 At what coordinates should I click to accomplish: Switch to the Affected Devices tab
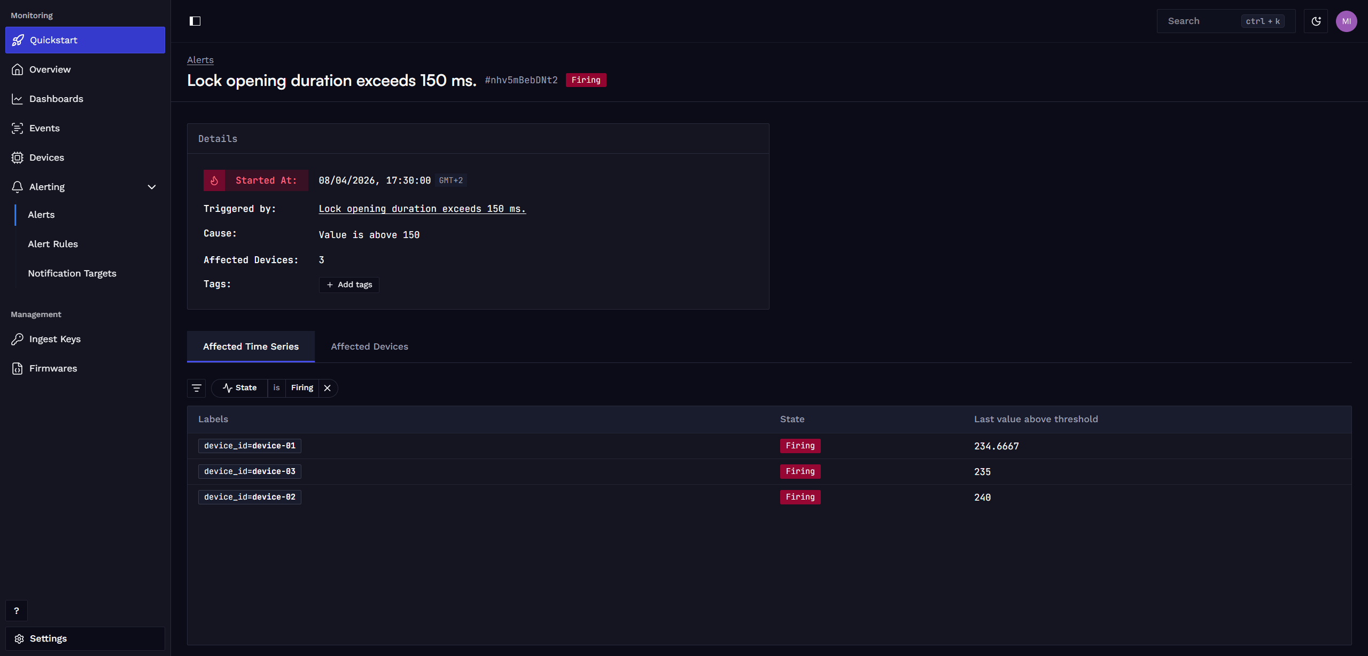[x=369, y=346]
